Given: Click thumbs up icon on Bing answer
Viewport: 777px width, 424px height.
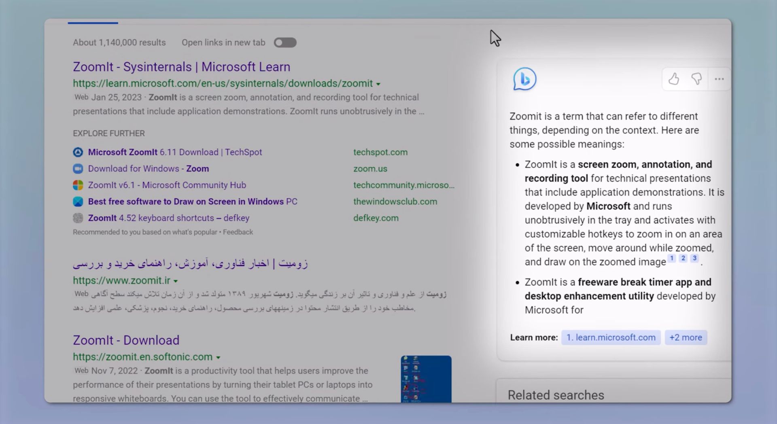Looking at the screenshot, I should (x=673, y=79).
